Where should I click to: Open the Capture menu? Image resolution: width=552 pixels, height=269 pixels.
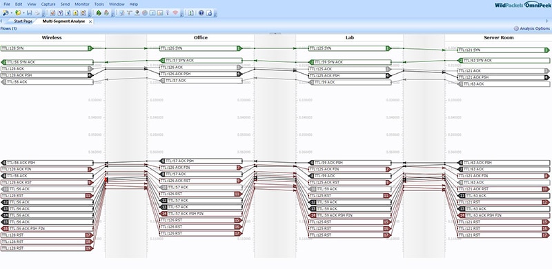pyautogui.click(x=48, y=4)
